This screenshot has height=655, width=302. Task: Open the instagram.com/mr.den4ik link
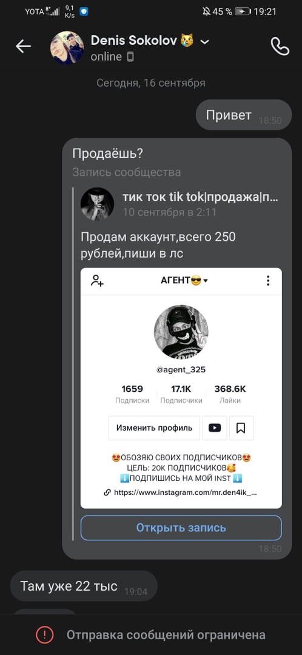tap(181, 492)
